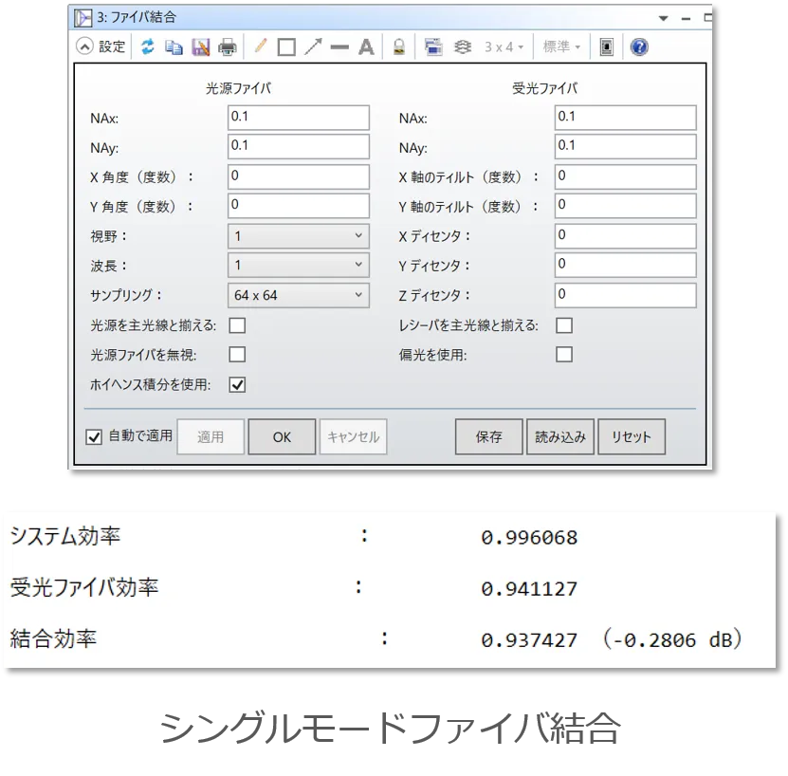Open the 3 x 4 grid dropdown
The height and width of the screenshot is (776, 788).
pos(504,47)
